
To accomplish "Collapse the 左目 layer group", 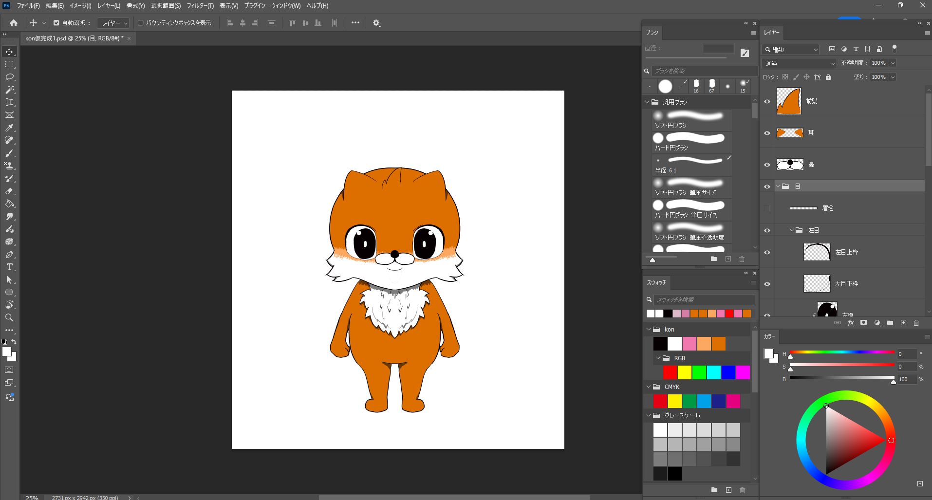I will click(x=792, y=230).
